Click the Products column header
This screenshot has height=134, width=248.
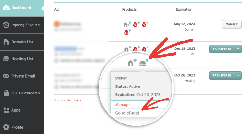129,10
